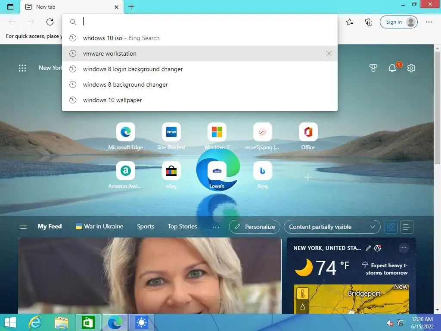Click the Personalize button
The width and height of the screenshot is (441, 331).
coord(255,227)
